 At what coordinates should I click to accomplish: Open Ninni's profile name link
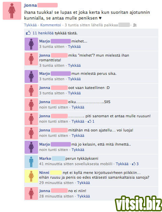click(44, 173)
